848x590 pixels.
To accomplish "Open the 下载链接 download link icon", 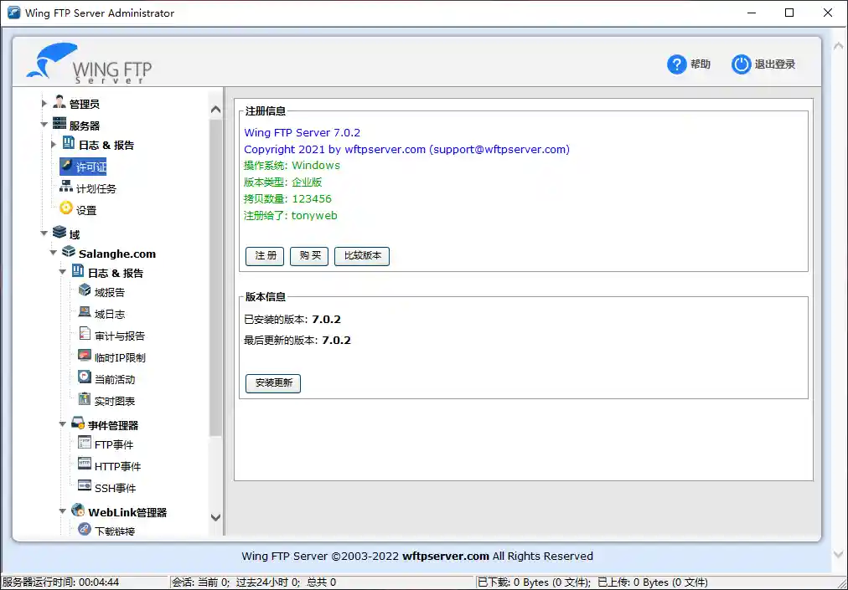I will click(84, 529).
